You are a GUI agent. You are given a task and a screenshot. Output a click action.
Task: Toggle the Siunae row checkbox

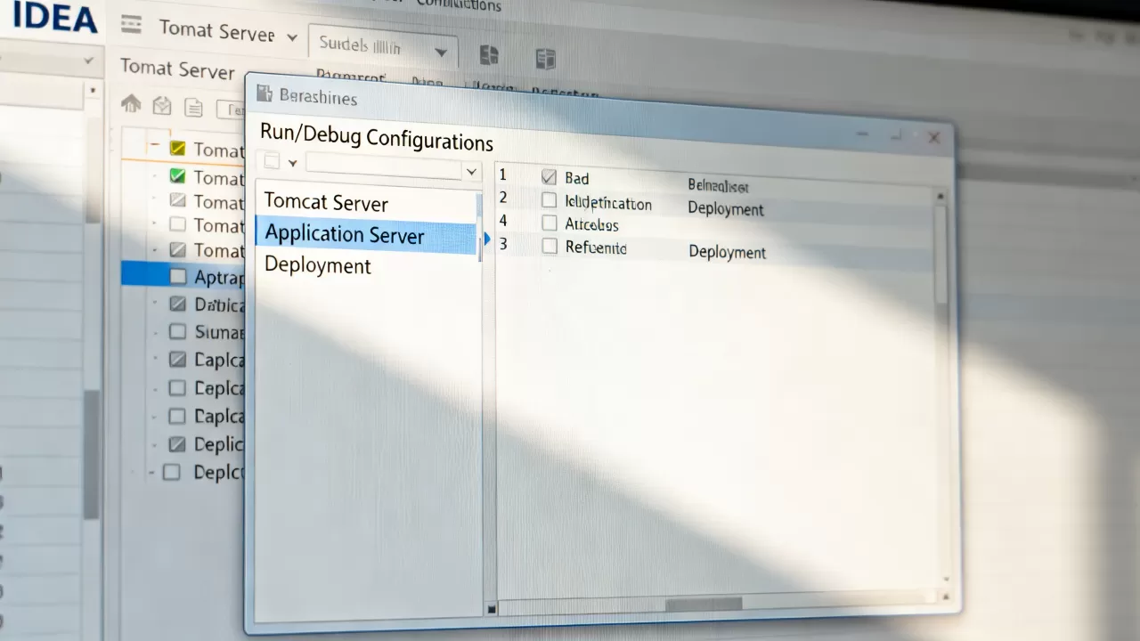[x=177, y=331]
